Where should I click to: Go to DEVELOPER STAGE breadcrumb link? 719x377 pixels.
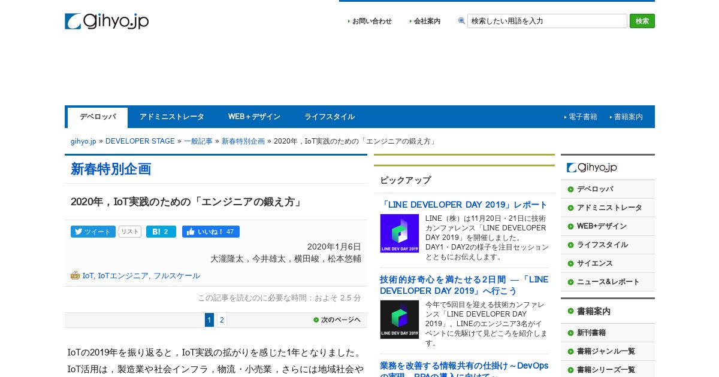coord(140,141)
